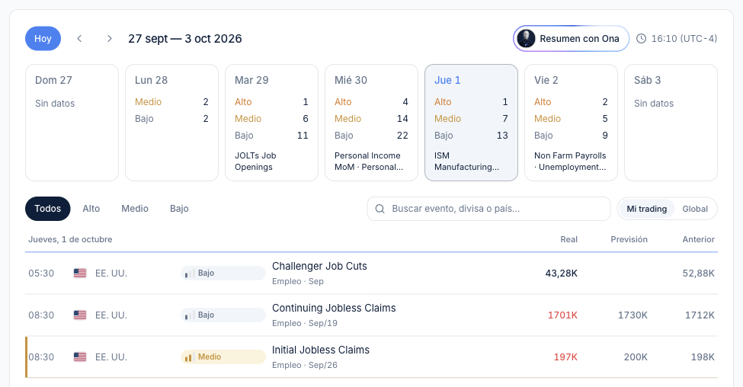
Task: Click previous value 1712K
Action: click(700, 315)
